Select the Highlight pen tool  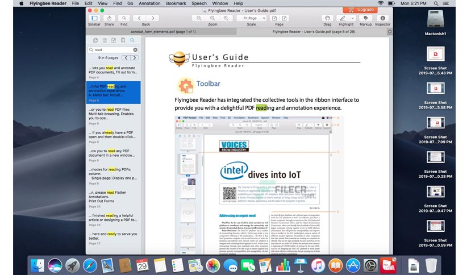(x=343, y=18)
